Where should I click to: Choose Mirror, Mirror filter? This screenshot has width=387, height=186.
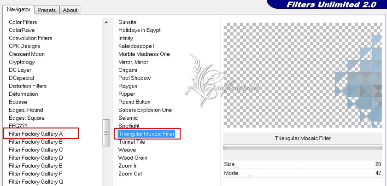tap(133, 62)
